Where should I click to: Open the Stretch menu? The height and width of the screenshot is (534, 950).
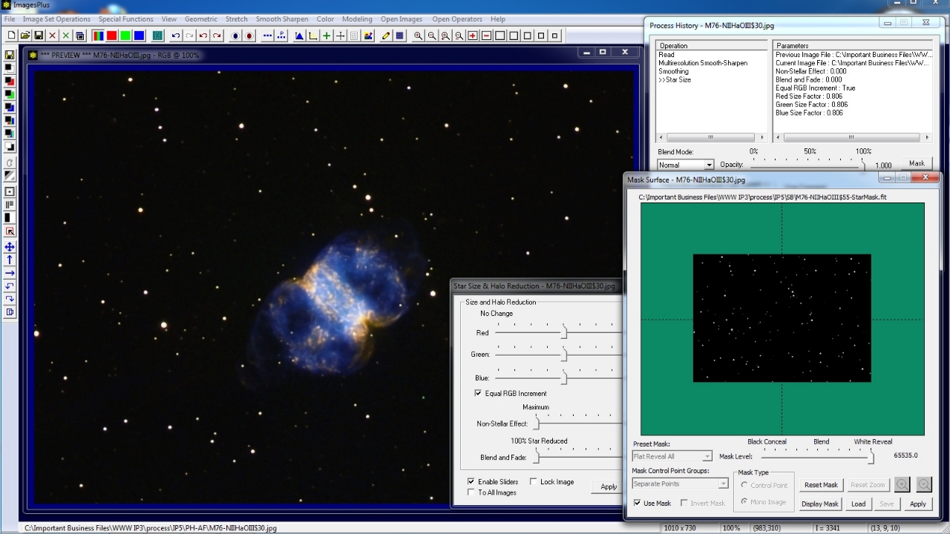pos(237,19)
